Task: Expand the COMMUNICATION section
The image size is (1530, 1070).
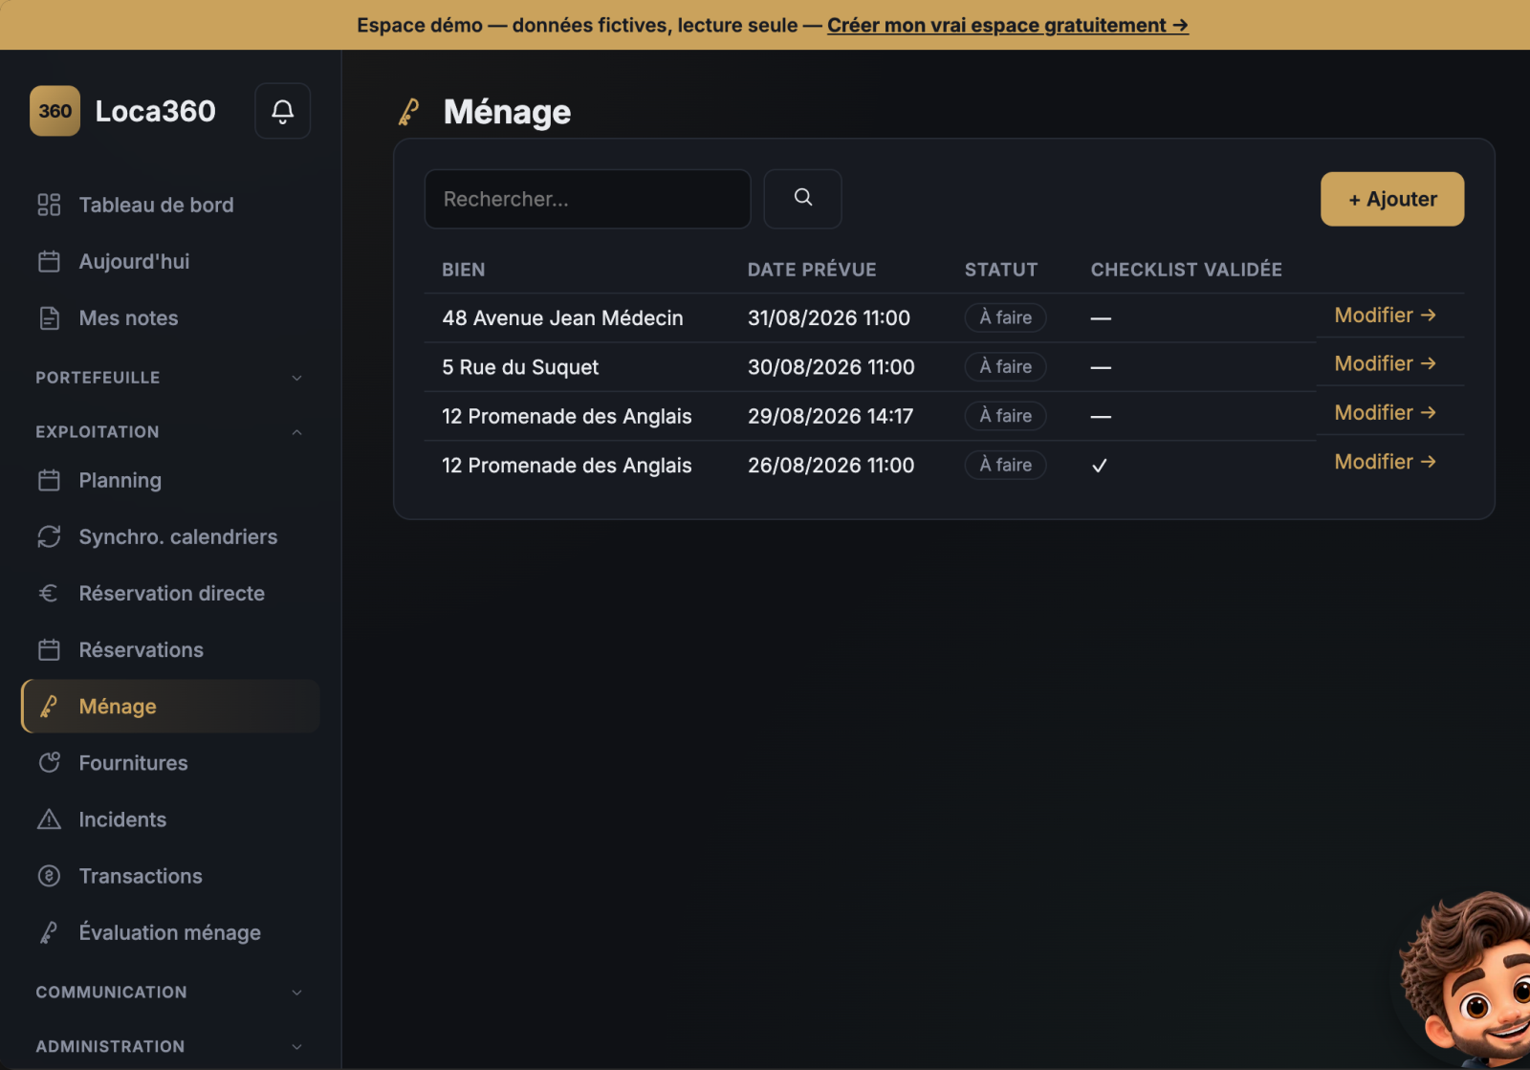Action: coord(170,993)
